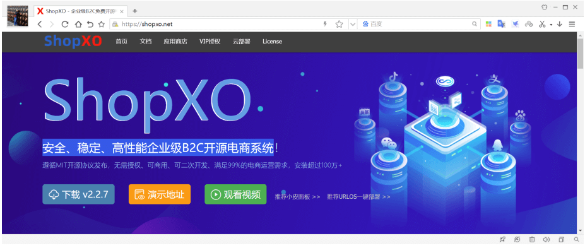Viewport: 585px width, 248px height.
Task: Click the window restore status bar icon
Action: tap(562, 239)
